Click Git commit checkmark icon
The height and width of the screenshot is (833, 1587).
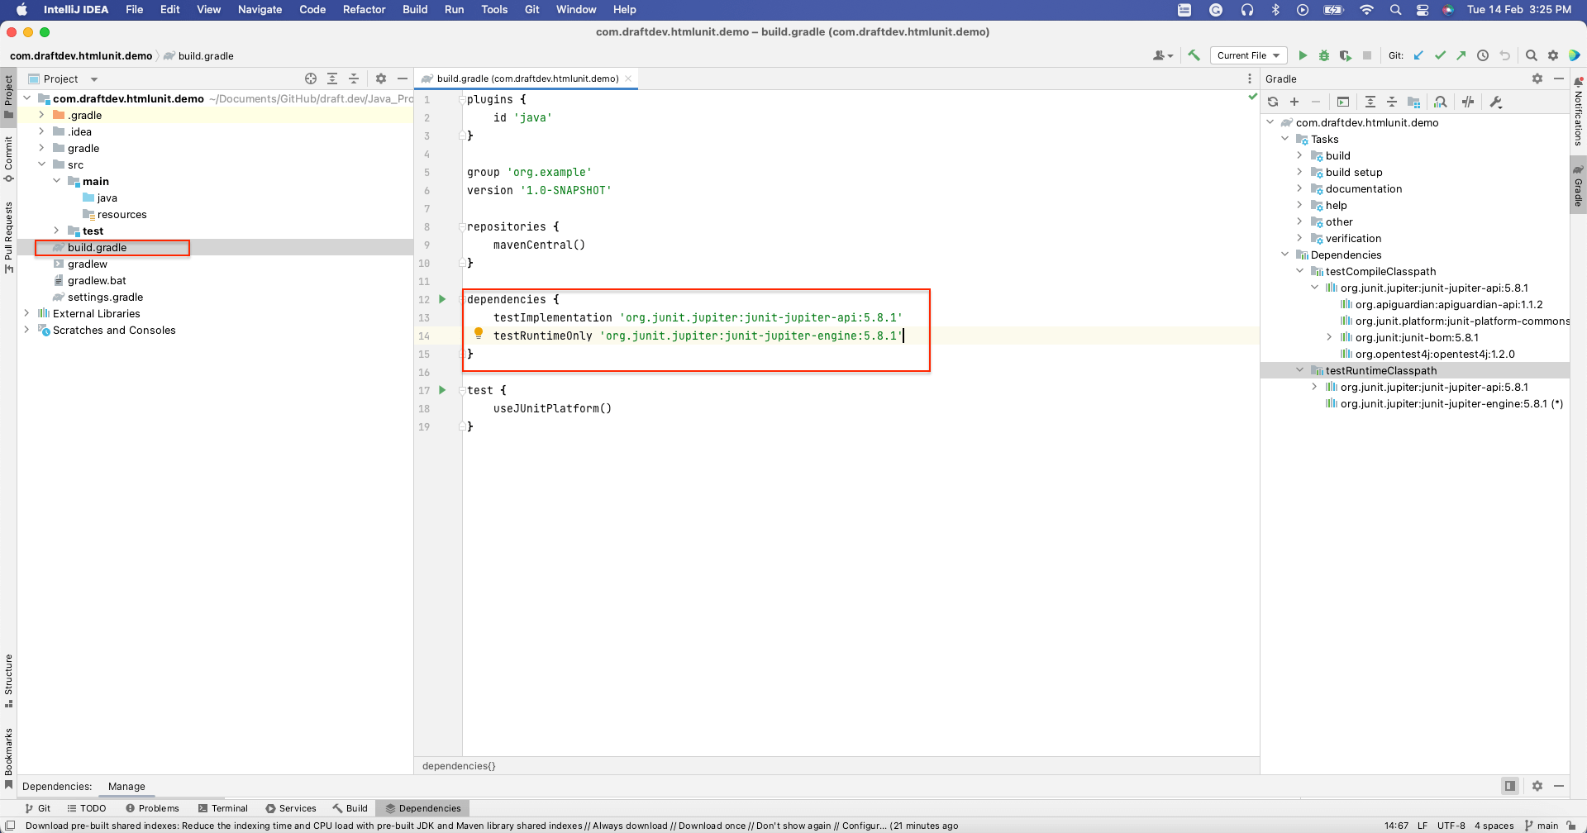click(1440, 55)
